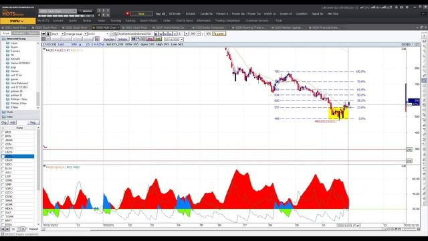
Task: Click the Reg button in left panel
Action: pos(33,123)
